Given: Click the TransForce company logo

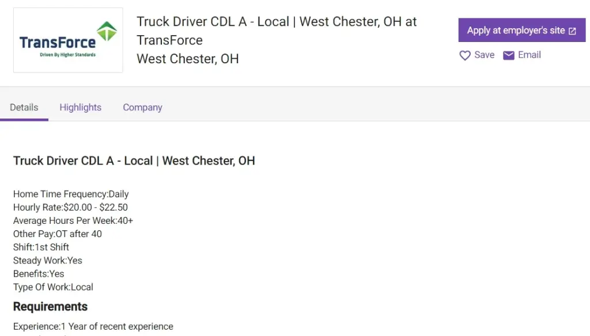Looking at the screenshot, I should click(68, 40).
